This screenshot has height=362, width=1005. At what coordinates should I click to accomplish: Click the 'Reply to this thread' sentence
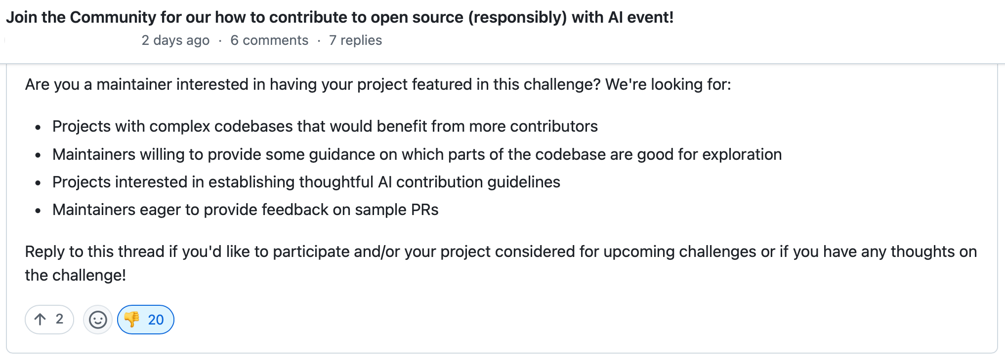(501, 263)
